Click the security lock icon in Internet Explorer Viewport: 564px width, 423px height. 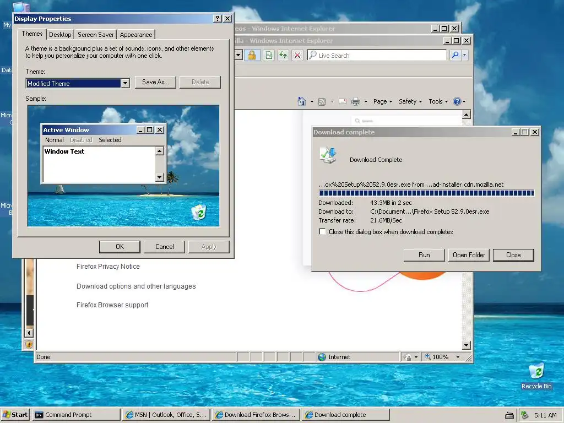click(x=252, y=55)
